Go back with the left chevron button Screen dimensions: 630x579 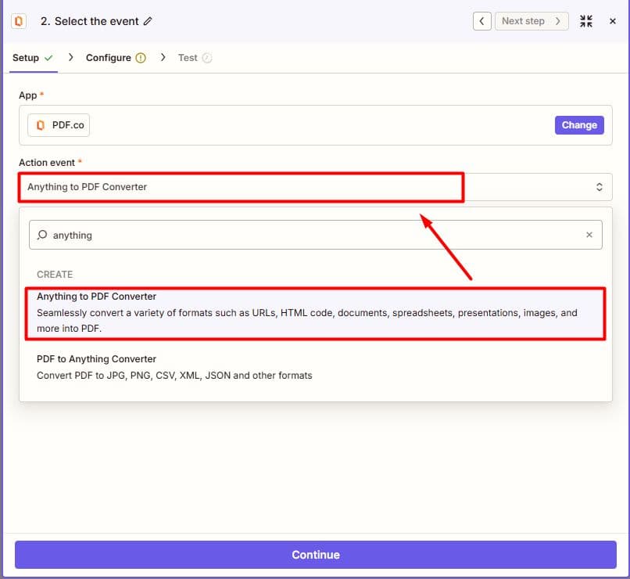pyautogui.click(x=481, y=21)
